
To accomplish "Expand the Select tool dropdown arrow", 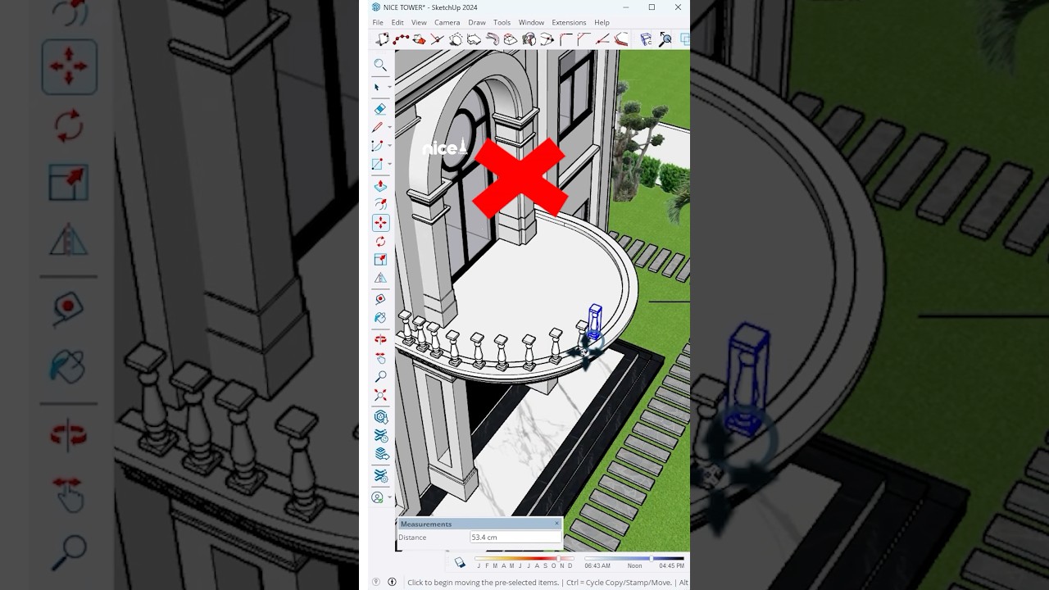I will [x=389, y=88].
